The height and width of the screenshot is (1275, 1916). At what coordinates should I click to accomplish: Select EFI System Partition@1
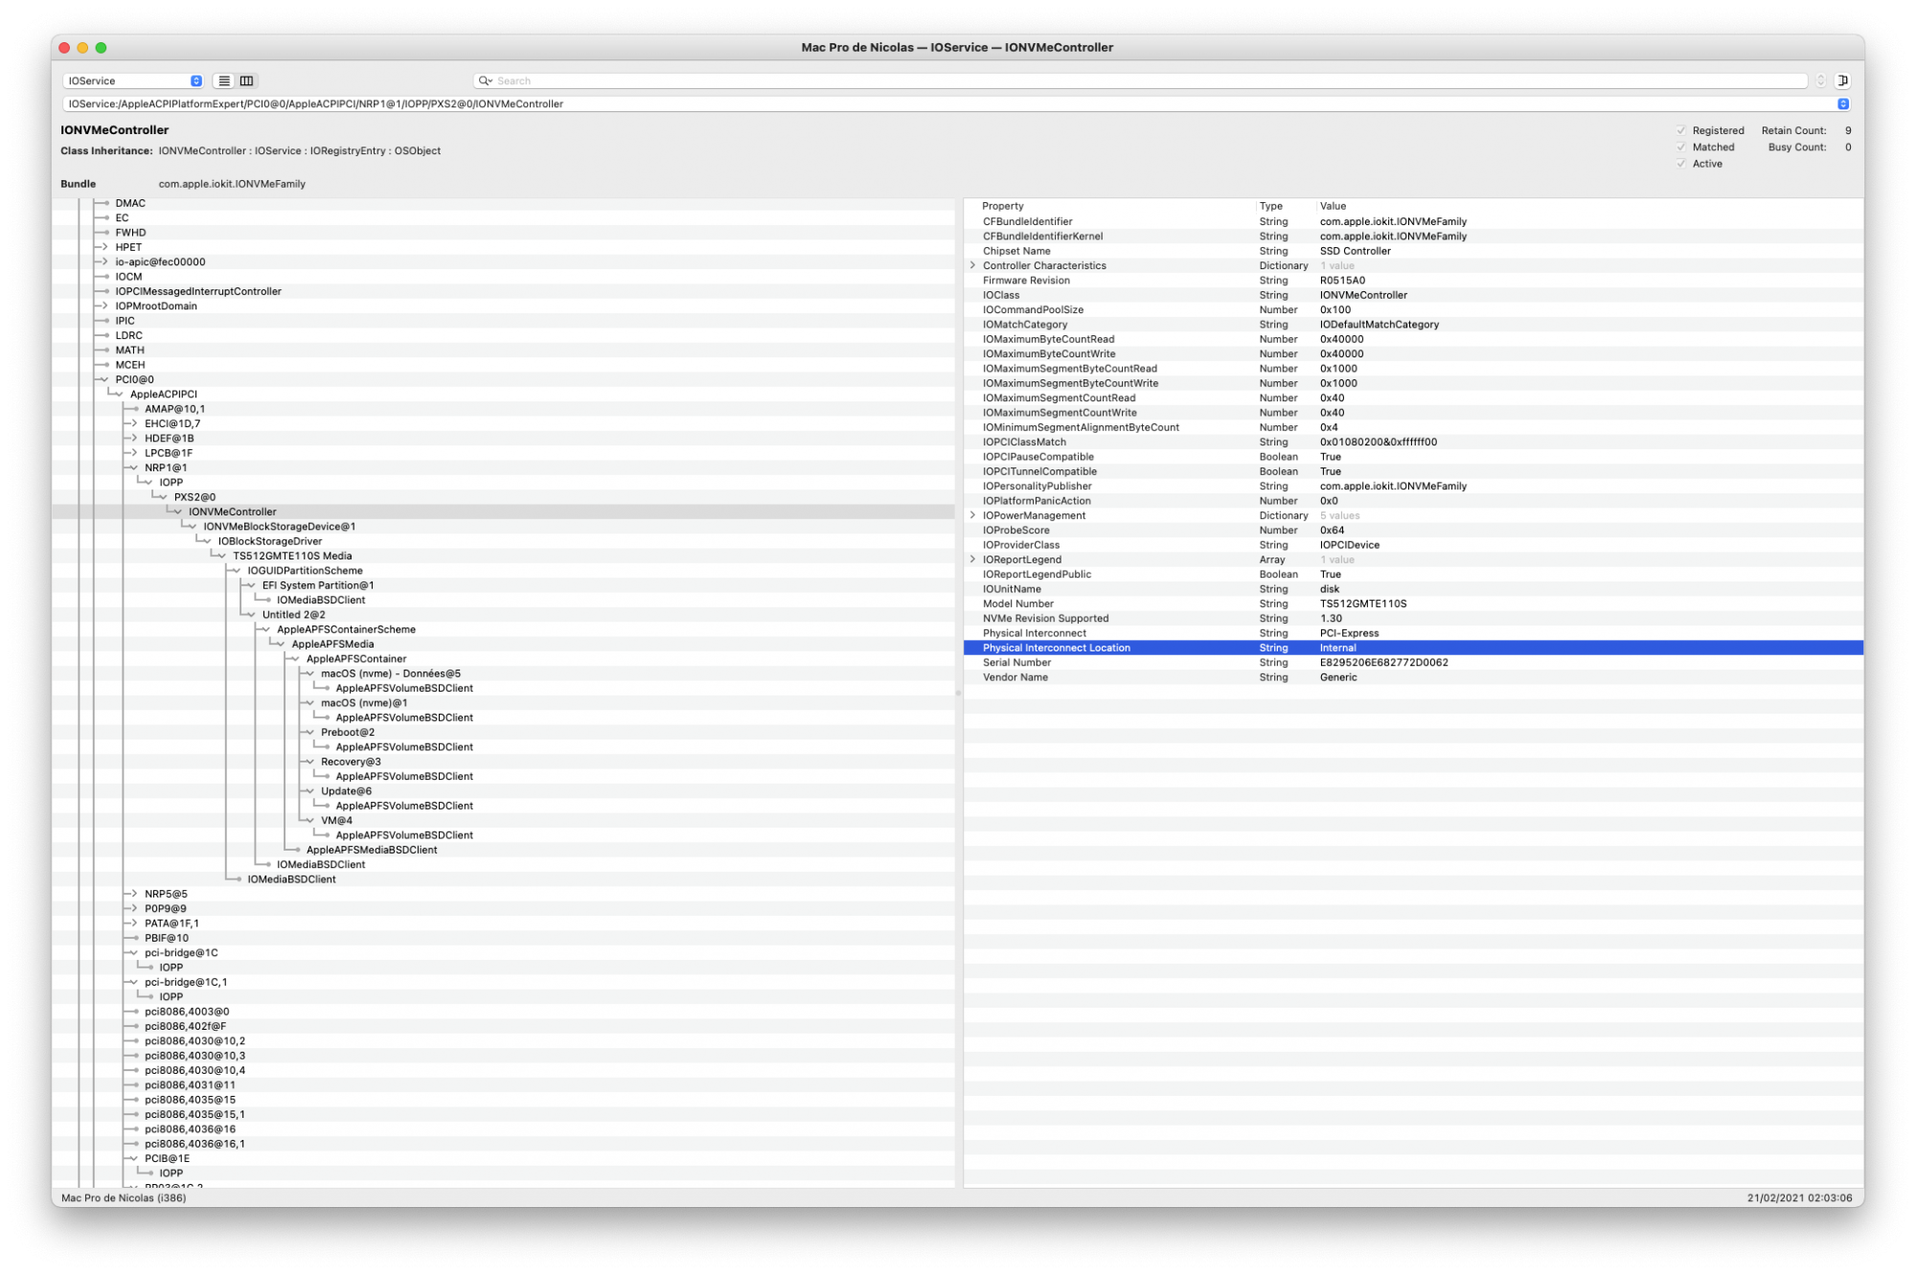[x=318, y=585]
